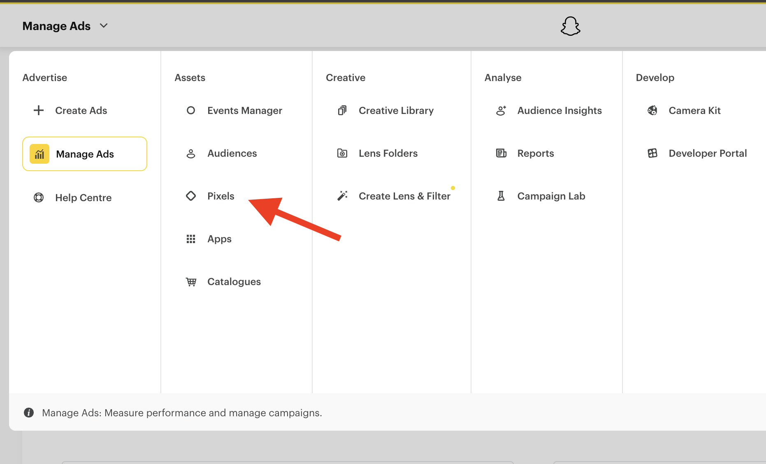Open Audience Insights
Image resolution: width=766 pixels, height=464 pixels.
559,110
